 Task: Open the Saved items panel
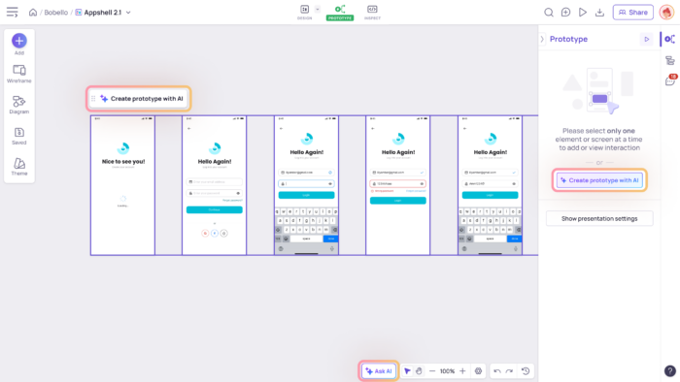click(19, 137)
